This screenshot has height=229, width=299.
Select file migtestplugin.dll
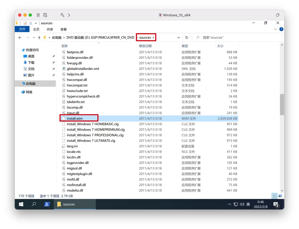point(79,174)
